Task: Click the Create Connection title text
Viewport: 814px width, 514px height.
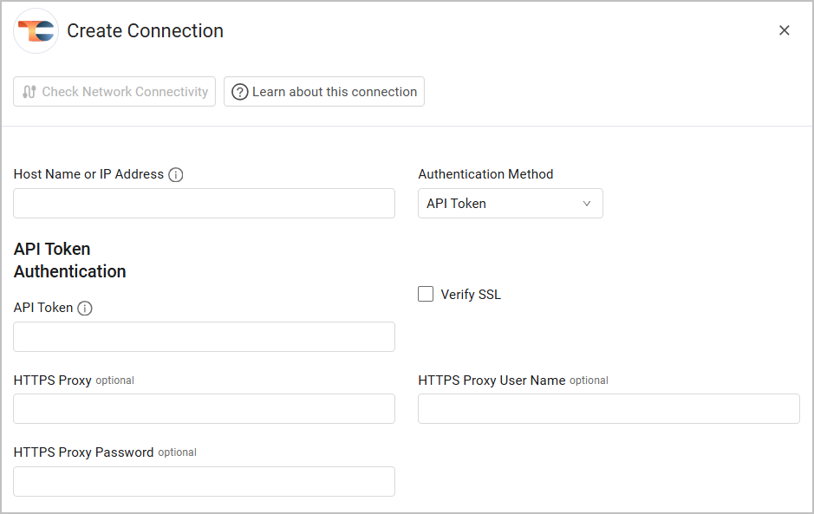Action: [145, 31]
